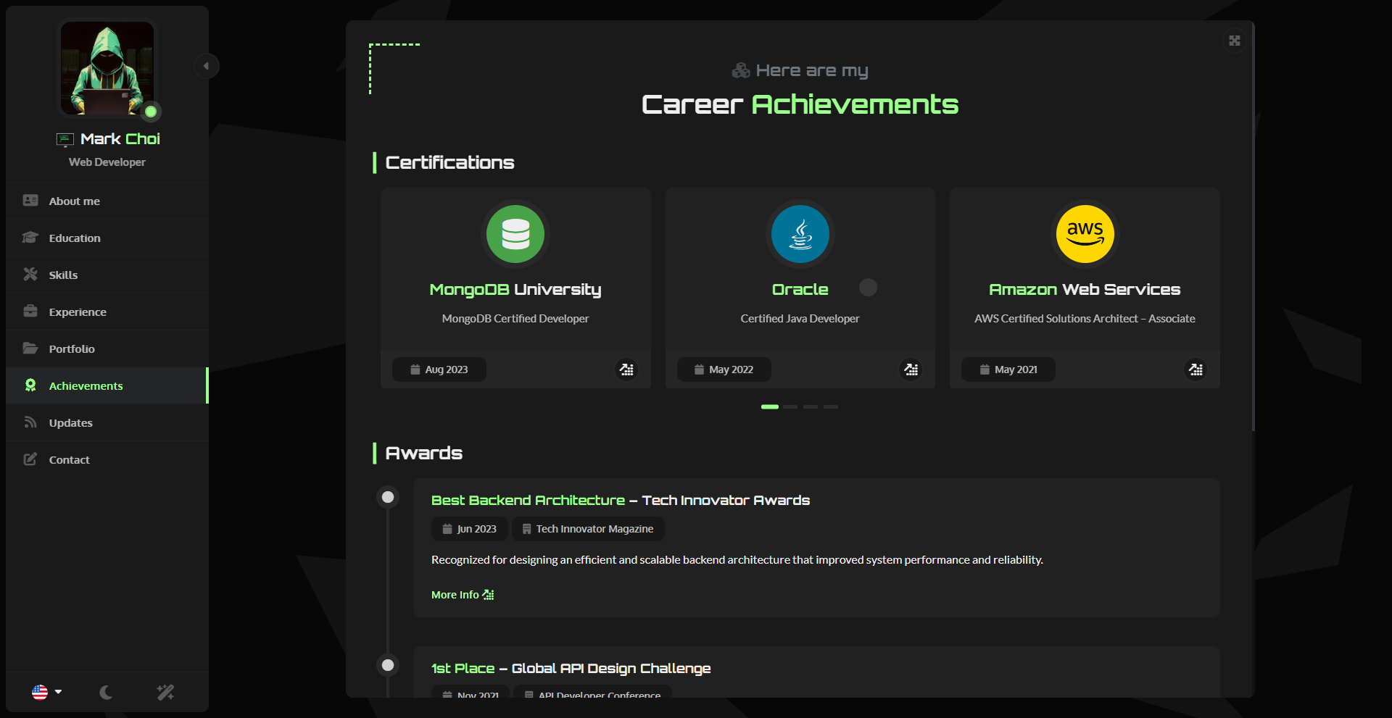Click the MongoDB database logo
This screenshot has height=718, width=1392.
click(x=515, y=234)
